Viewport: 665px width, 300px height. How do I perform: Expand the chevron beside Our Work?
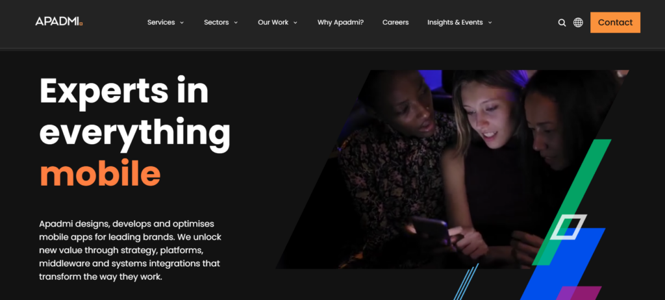click(295, 23)
